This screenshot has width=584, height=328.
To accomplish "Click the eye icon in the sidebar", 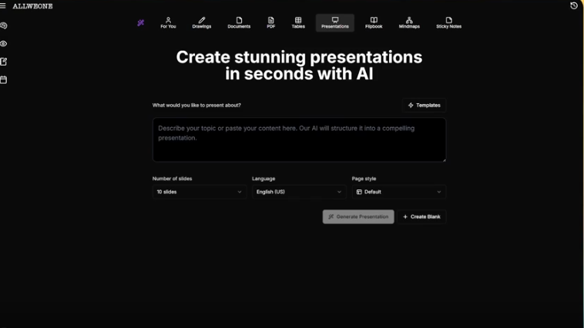I will click(4, 44).
